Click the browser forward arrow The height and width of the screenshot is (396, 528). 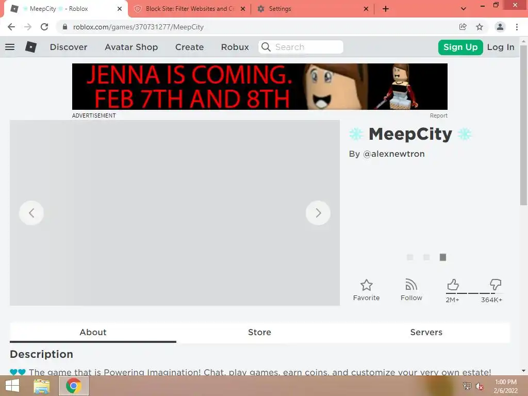[28, 27]
